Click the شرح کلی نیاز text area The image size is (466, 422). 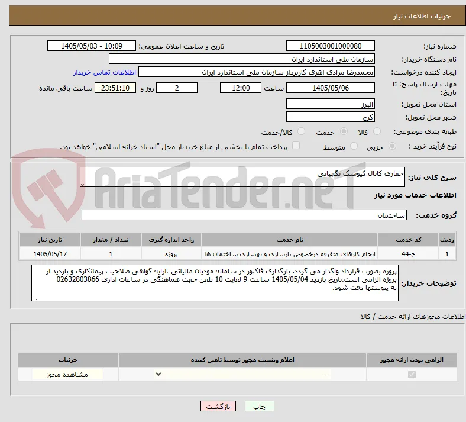(242, 177)
